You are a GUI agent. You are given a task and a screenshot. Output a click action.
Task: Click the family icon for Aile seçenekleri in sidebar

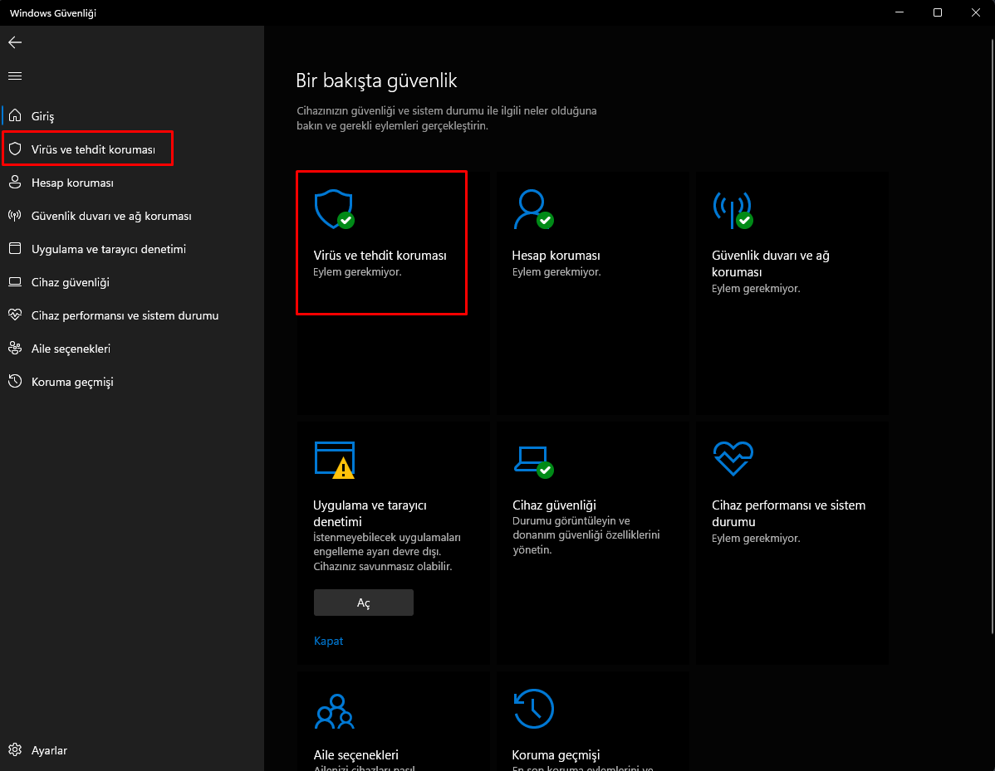tap(15, 348)
